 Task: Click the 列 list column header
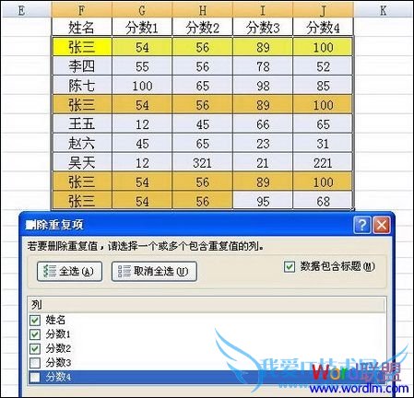tap(207, 305)
